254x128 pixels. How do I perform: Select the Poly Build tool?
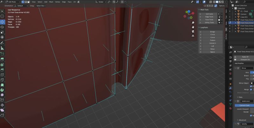click(2, 85)
